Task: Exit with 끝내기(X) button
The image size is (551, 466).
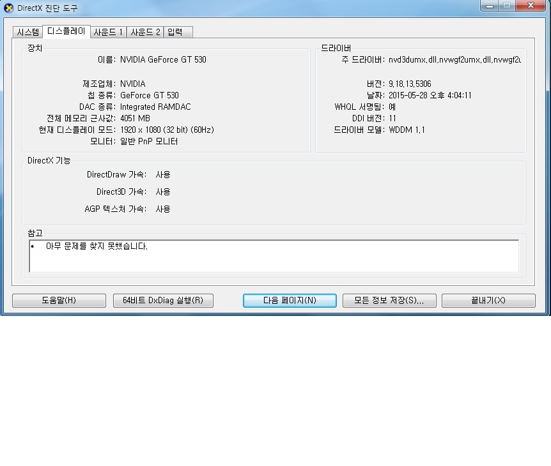Action: tap(488, 301)
